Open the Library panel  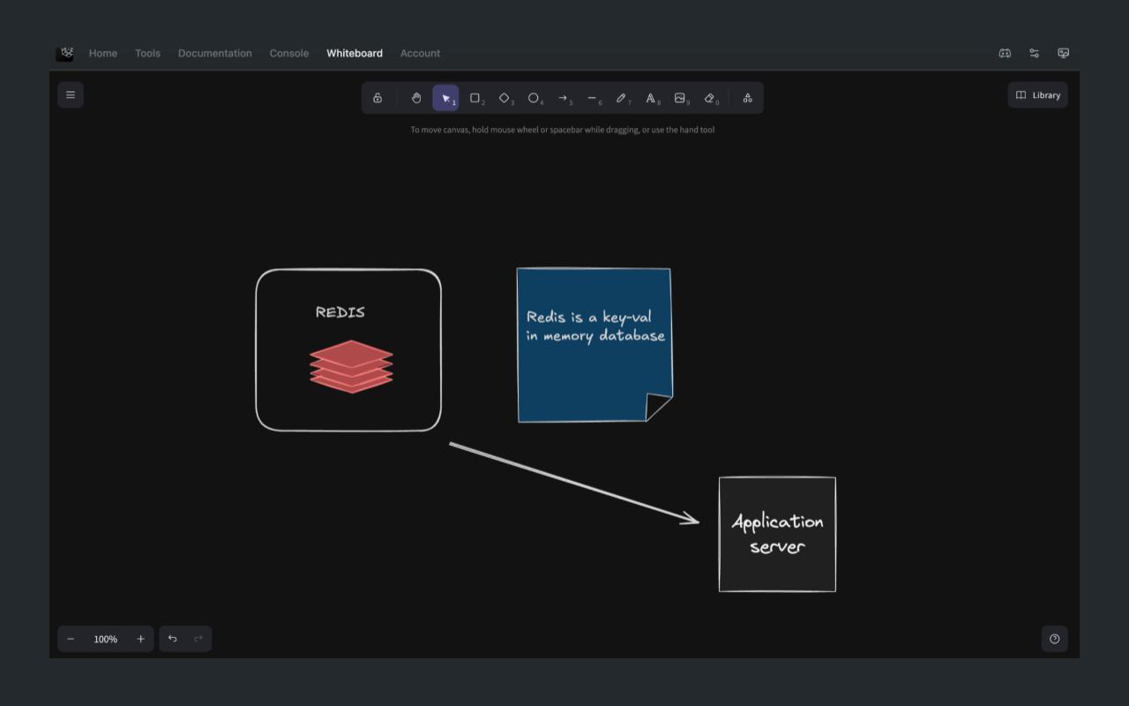coord(1037,95)
